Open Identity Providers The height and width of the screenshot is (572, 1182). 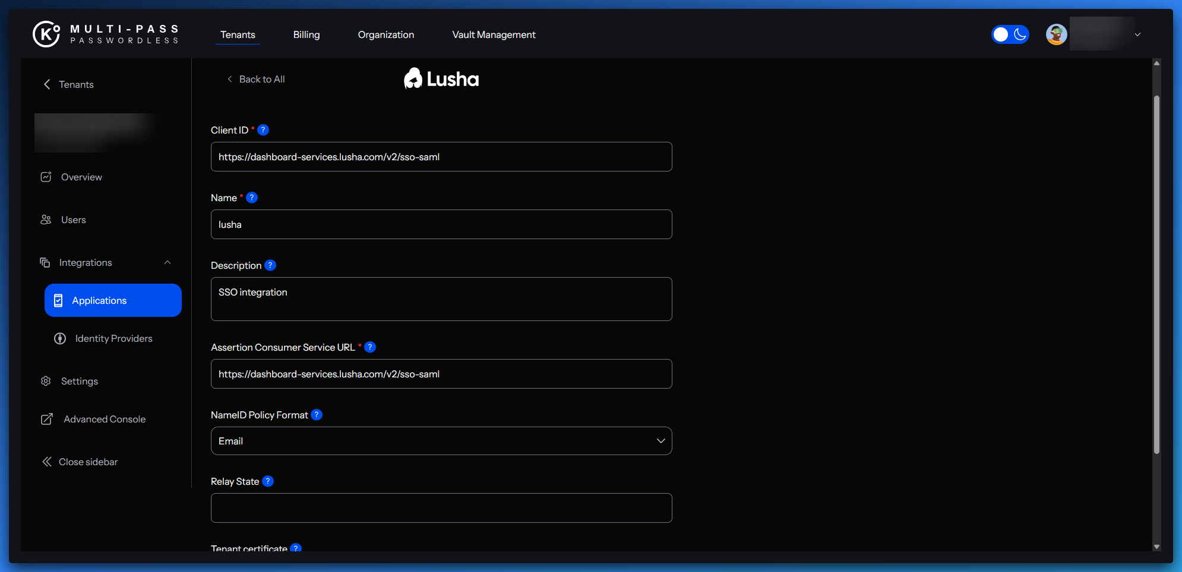pos(113,338)
